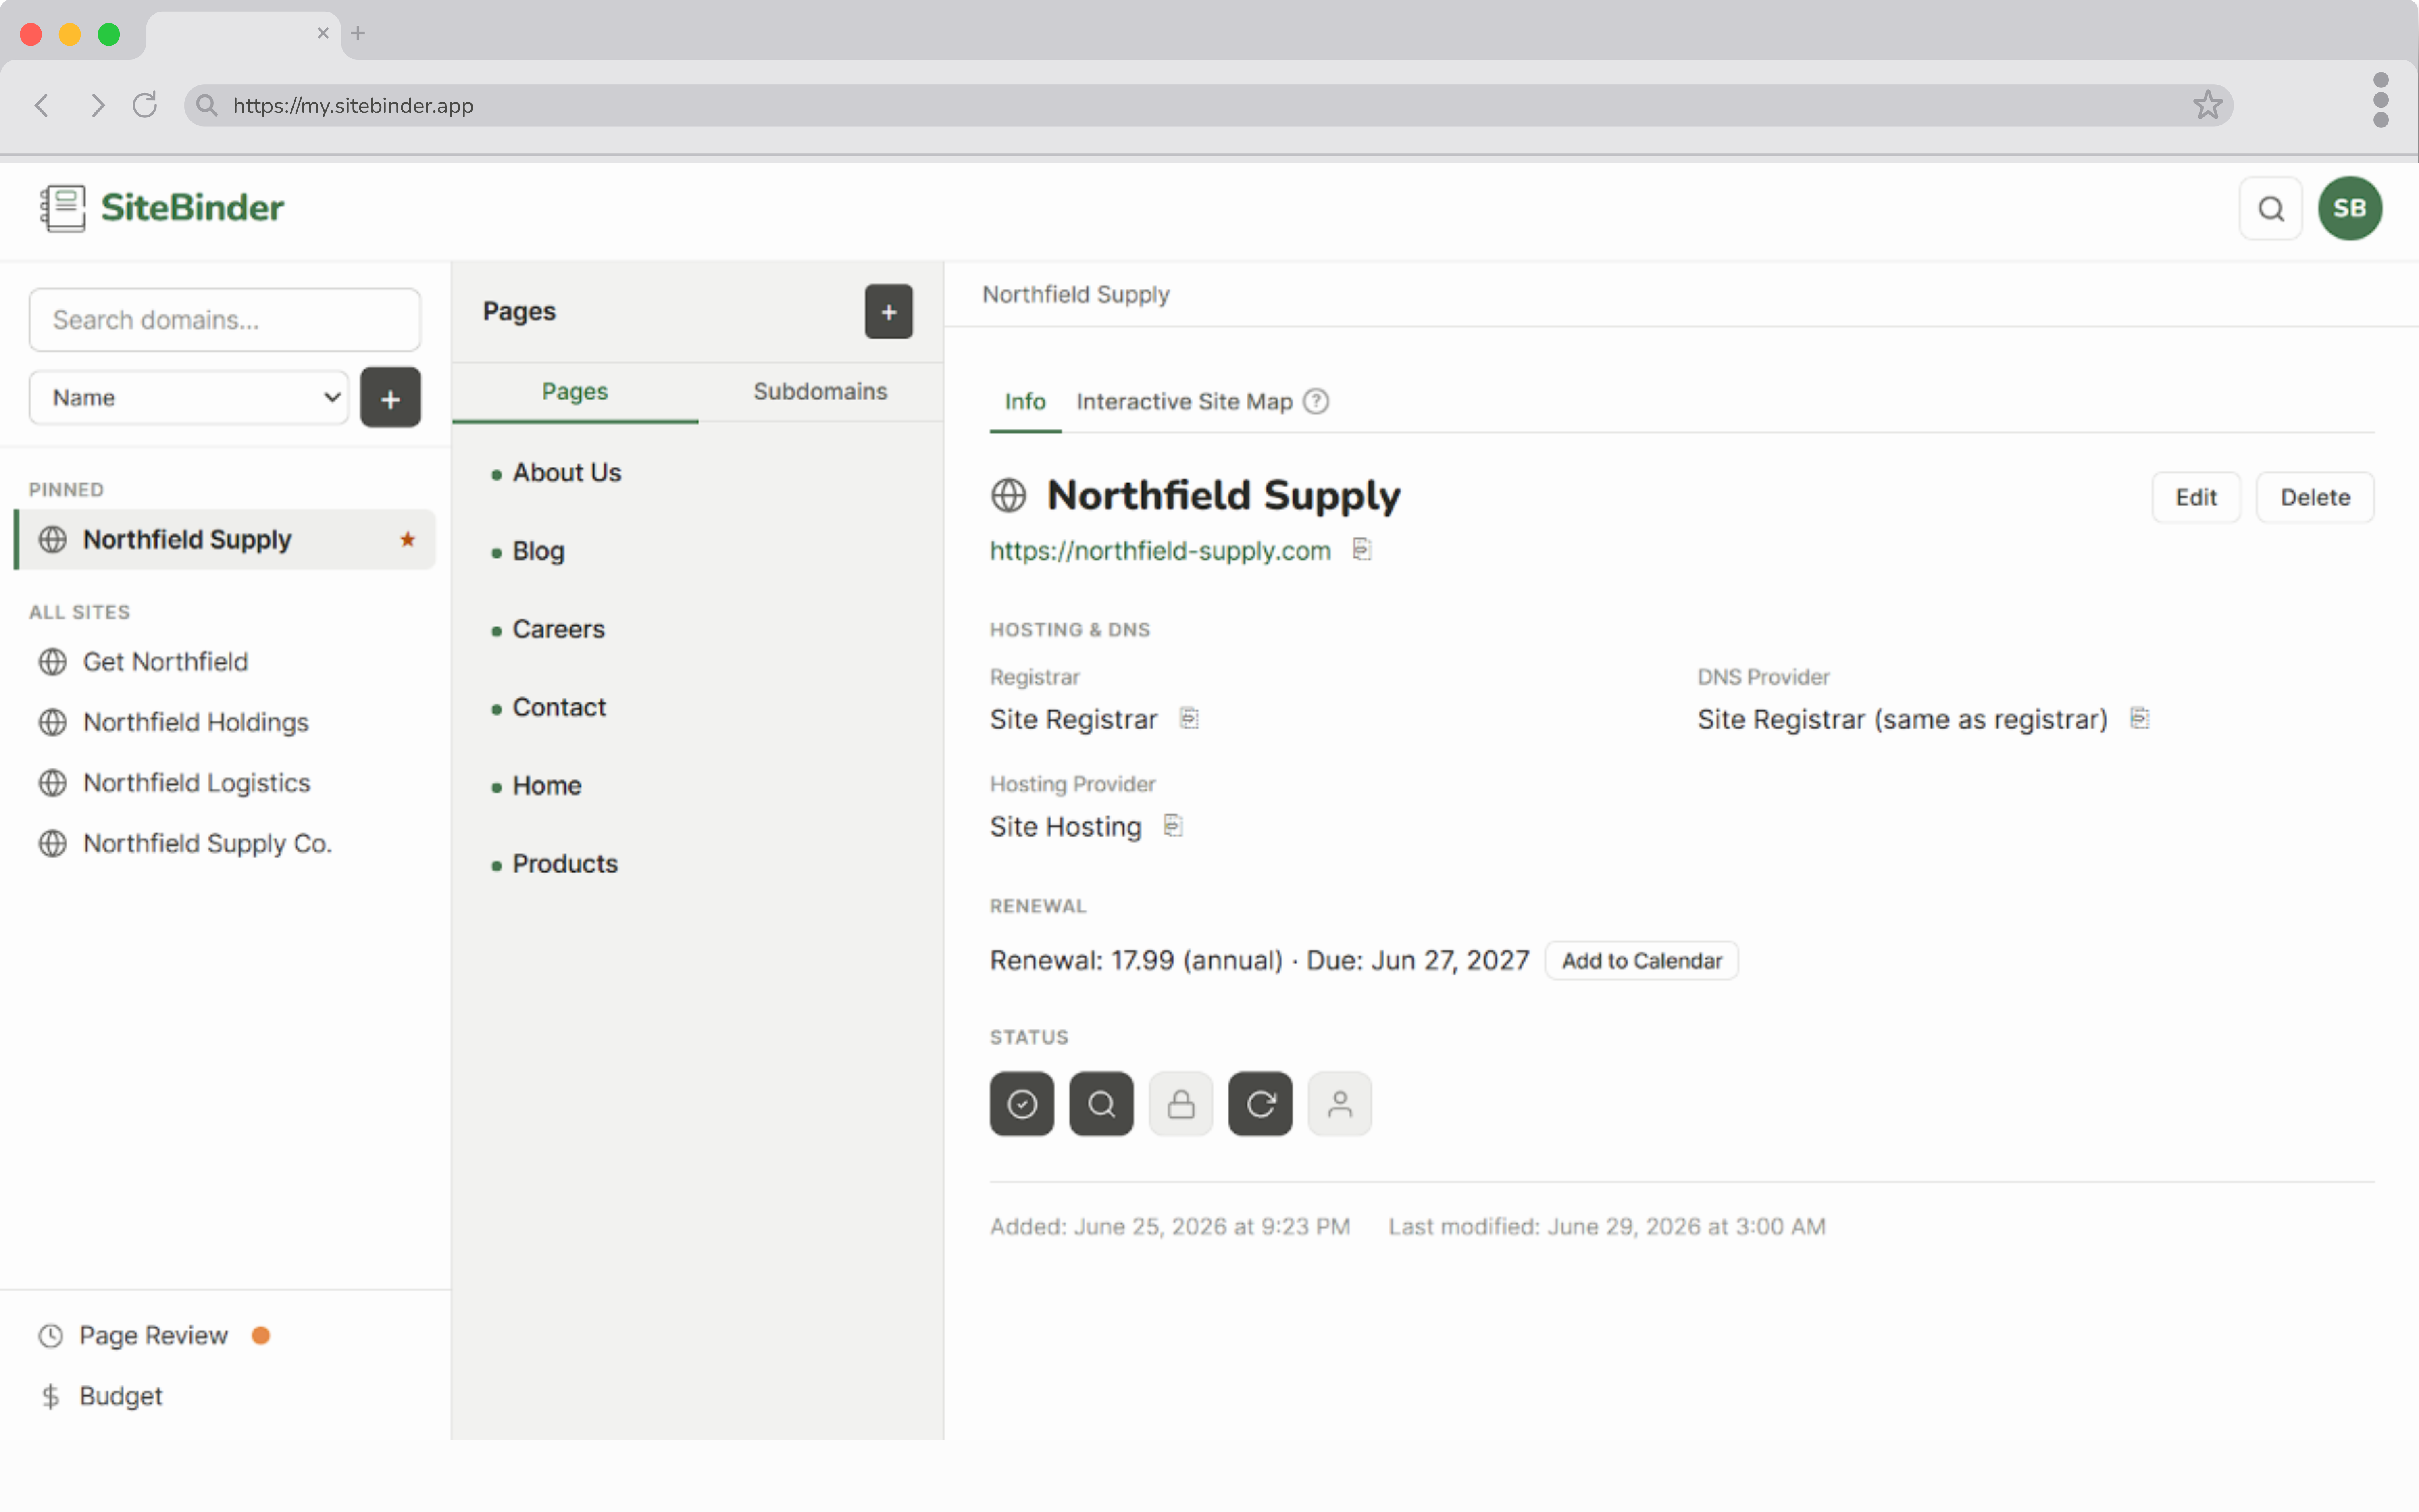Add a new domain with the sidebar plus button
Viewport: 2419px width, 1512px height.
point(390,398)
